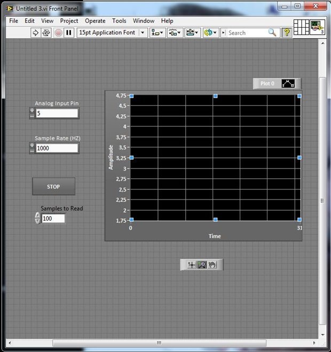Click the Samples to Read field
The width and height of the screenshot is (331, 352).
pos(53,219)
